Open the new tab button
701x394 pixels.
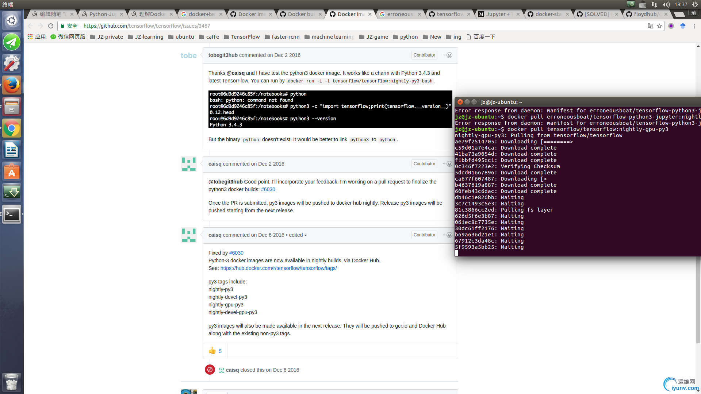[679, 14]
